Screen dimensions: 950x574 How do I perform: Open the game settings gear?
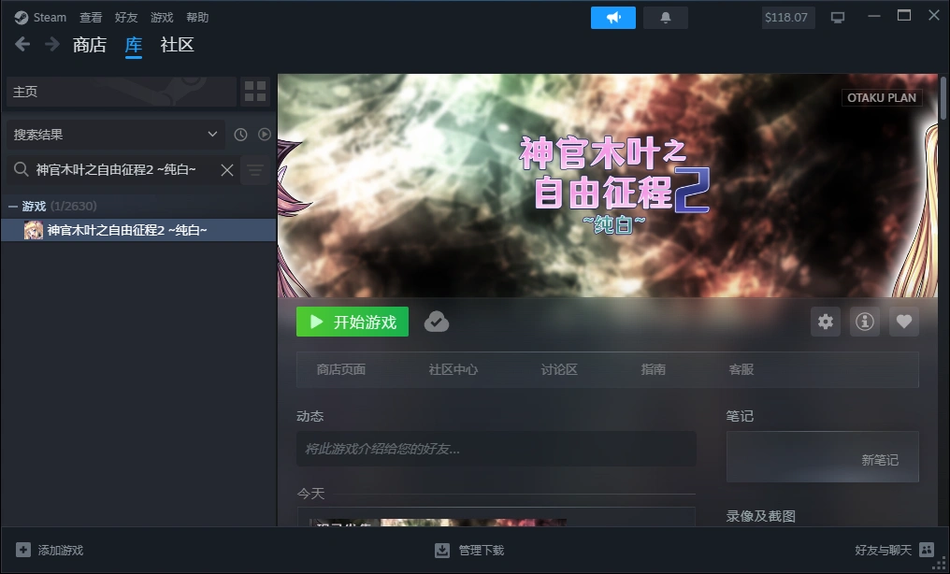click(x=826, y=322)
